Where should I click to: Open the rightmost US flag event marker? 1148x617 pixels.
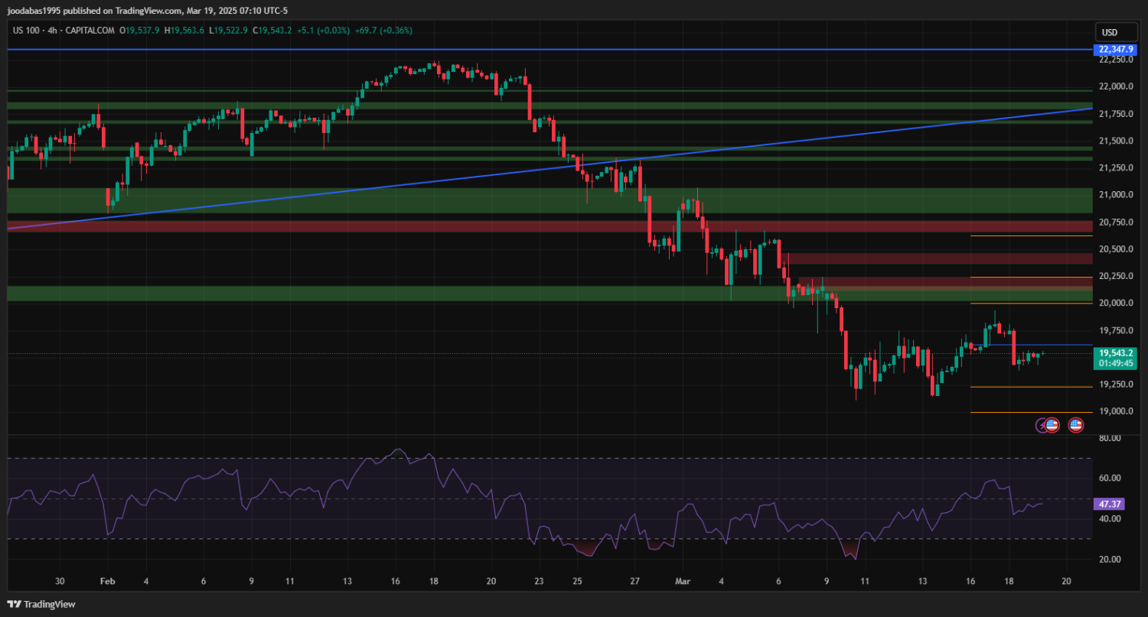pos(1076,425)
